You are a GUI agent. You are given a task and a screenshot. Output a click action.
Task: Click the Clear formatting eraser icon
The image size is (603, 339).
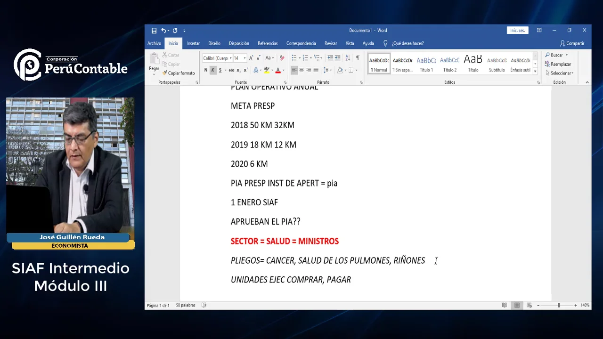282,58
